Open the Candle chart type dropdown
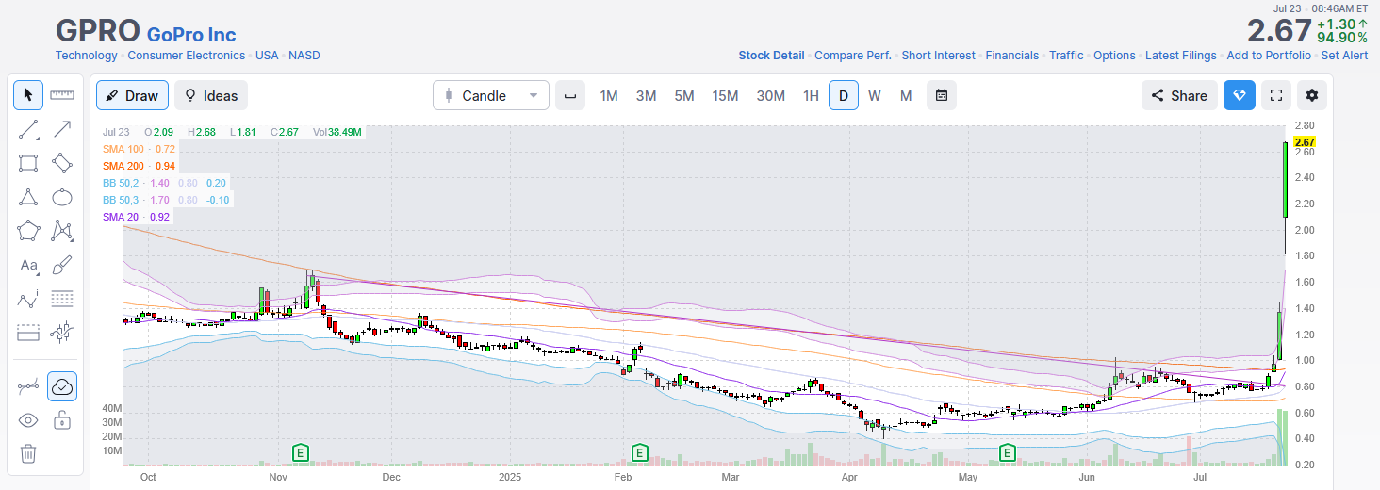This screenshot has width=1380, height=490. pos(491,95)
